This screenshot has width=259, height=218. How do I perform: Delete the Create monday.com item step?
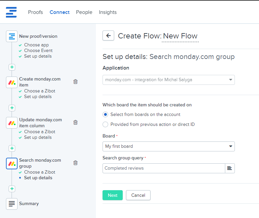coord(75,82)
